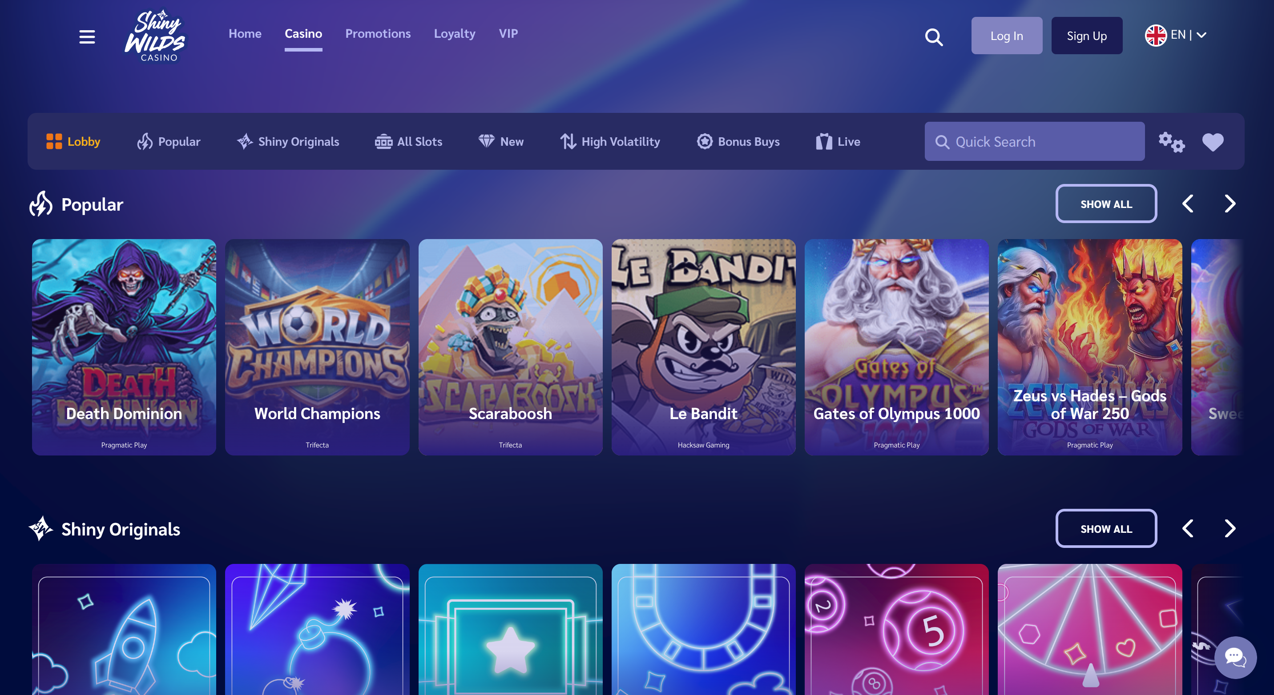The height and width of the screenshot is (695, 1274).
Task: Open the plinko-style blue originals game
Action: pos(703,629)
